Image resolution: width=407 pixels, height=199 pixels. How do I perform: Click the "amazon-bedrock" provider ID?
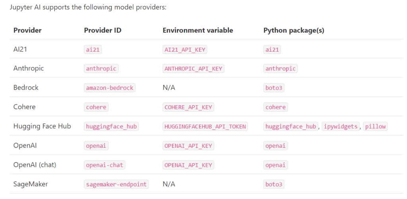point(110,88)
